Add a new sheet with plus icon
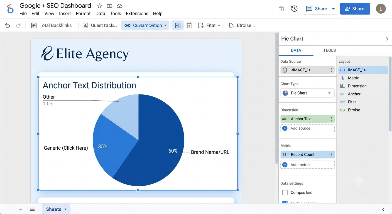Screen dimensions: 392x214 pyautogui.click(x=21, y=209)
